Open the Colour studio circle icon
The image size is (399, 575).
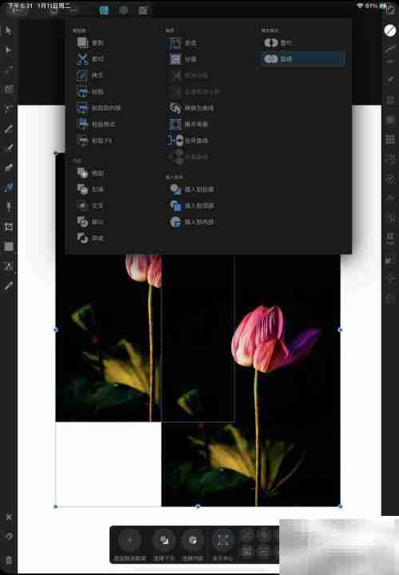click(x=390, y=30)
